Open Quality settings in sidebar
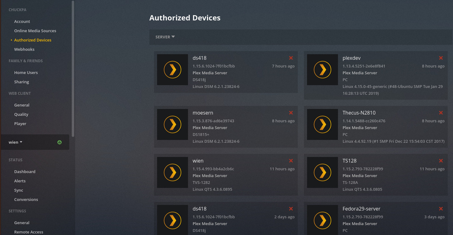Image resolution: width=453 pixels, height=235 pixels. 21,114
